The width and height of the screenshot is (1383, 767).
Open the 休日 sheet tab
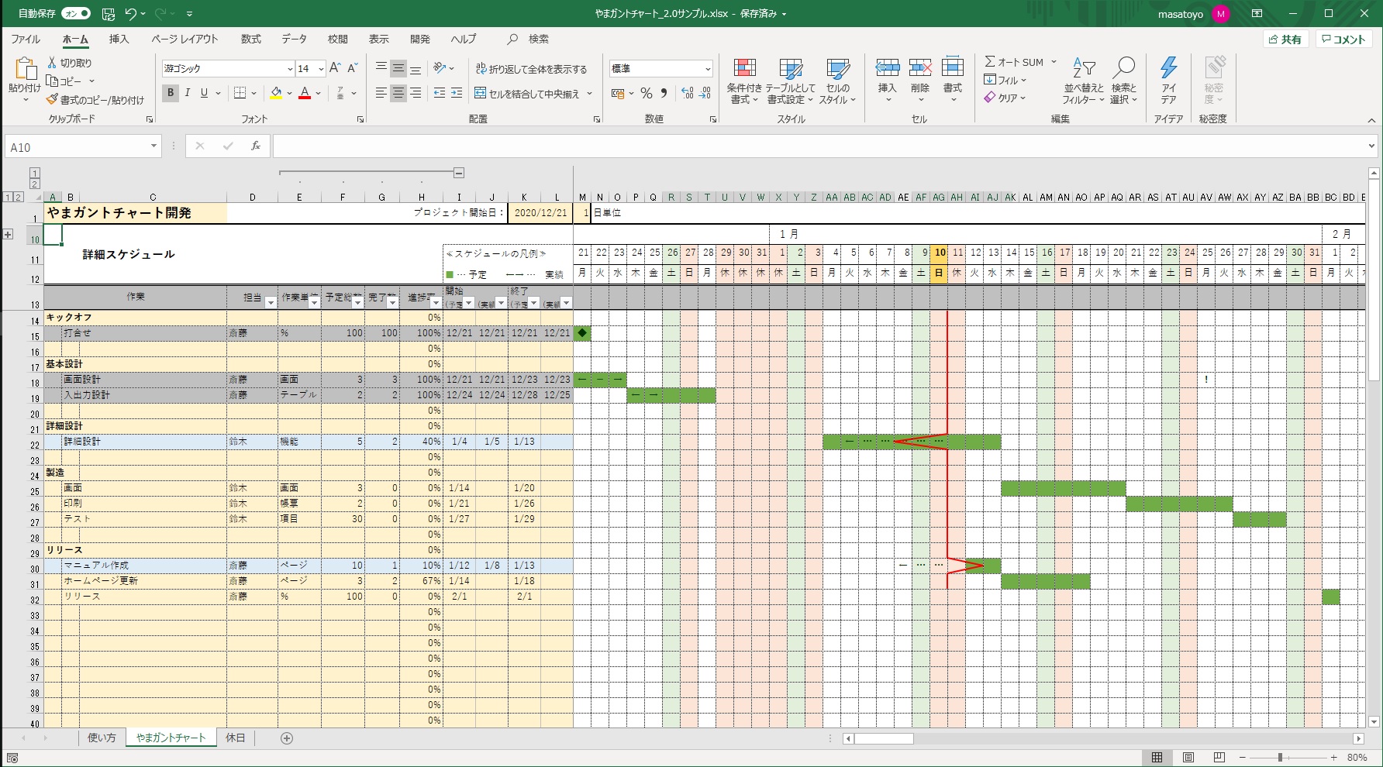[x=236, y=738]
